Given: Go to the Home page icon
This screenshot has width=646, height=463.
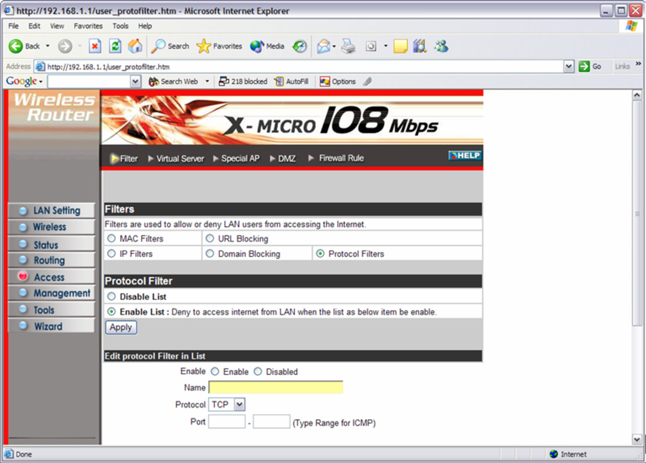Looking at the screenshot, I should [x=135, y=46].
